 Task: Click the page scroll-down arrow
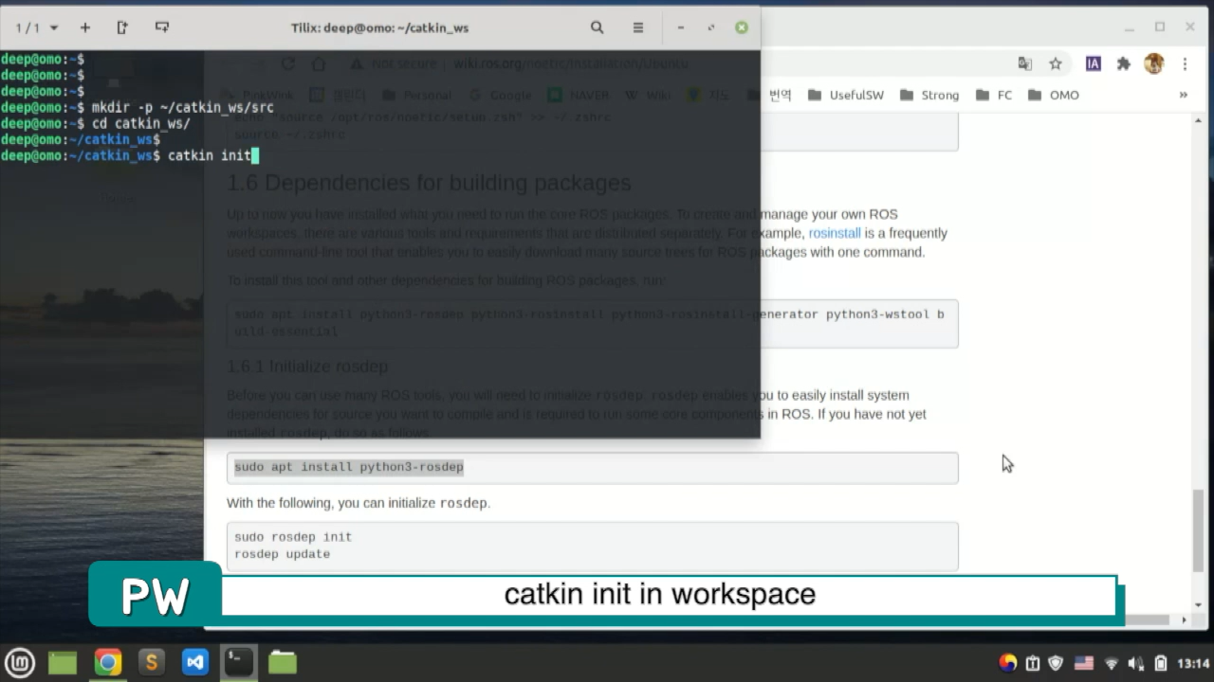(x=1199, y=604)
